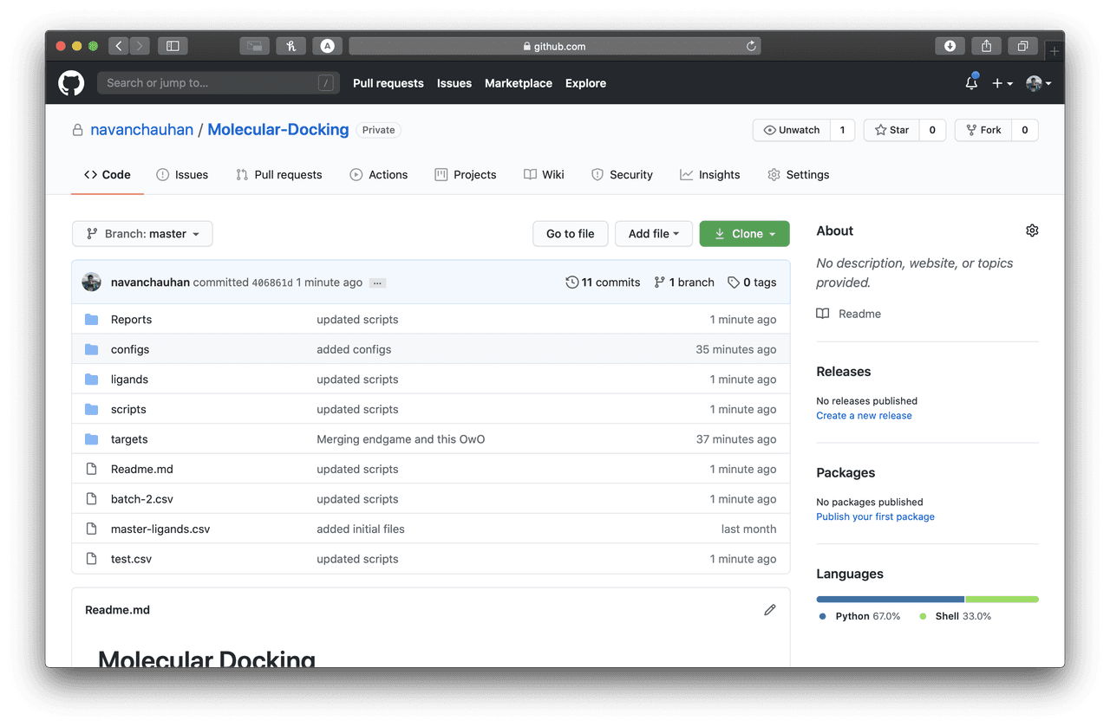The image size is (1110, 727).
Task: Open the Projects tab
Action: tap(466, 175)
